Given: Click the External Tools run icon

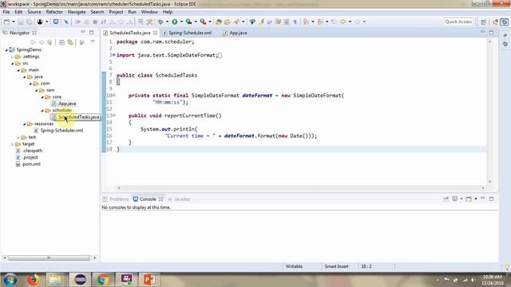Looking at the screenshot, I should 203,22.
